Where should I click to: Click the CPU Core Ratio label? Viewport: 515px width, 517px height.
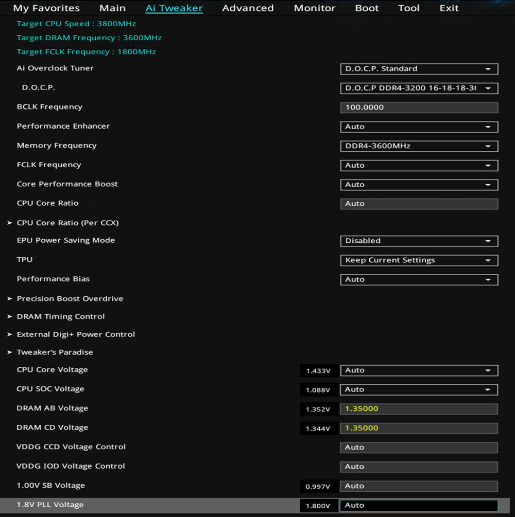coord(47,203)
